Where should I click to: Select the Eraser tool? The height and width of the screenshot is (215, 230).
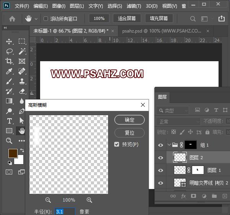tap(22, 91)
